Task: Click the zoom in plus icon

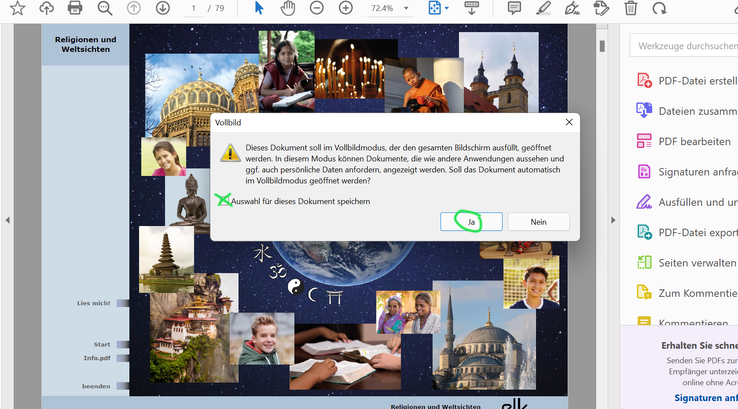Action: point(346,8)
